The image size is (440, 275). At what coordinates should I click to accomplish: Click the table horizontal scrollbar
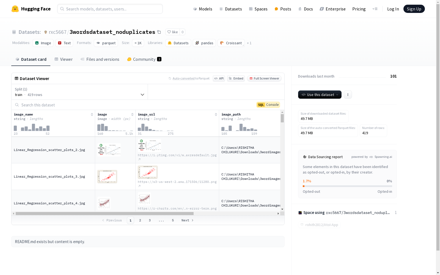(x=105, y=213)
